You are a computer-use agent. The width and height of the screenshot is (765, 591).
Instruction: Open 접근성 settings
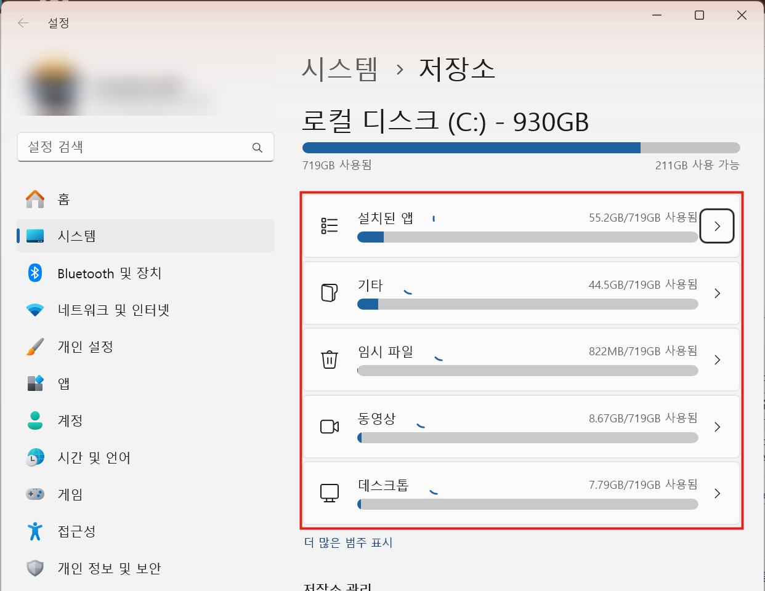click(x=145, y=531)
